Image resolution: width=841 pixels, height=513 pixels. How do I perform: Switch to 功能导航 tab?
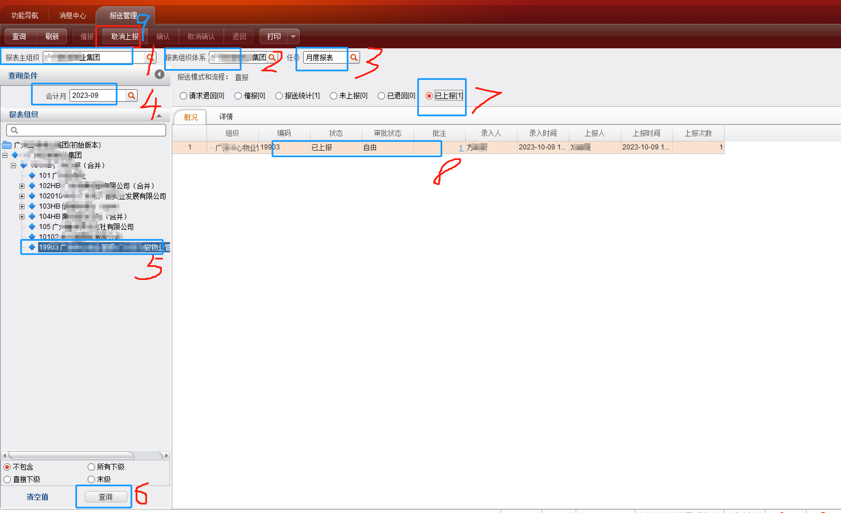(x=24, y=15)
